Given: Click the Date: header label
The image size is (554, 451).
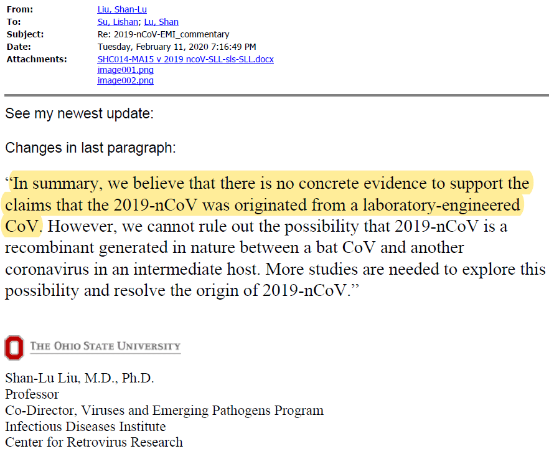Looking at the screenshot, I should pos(19,47).
